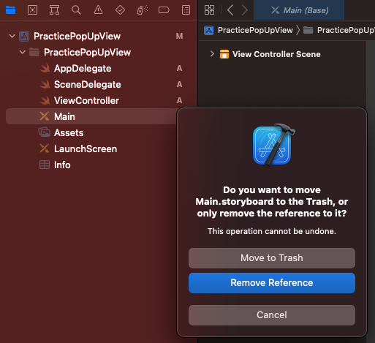Screen dimensions: 375x343
Task: Click the Info table icon
Action: tap(45, 165)
